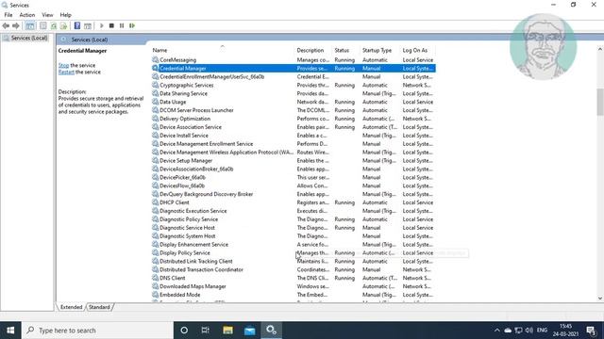Open Properties from the toolbar icon
Screen dimensions: 604x339
(43, 25)
